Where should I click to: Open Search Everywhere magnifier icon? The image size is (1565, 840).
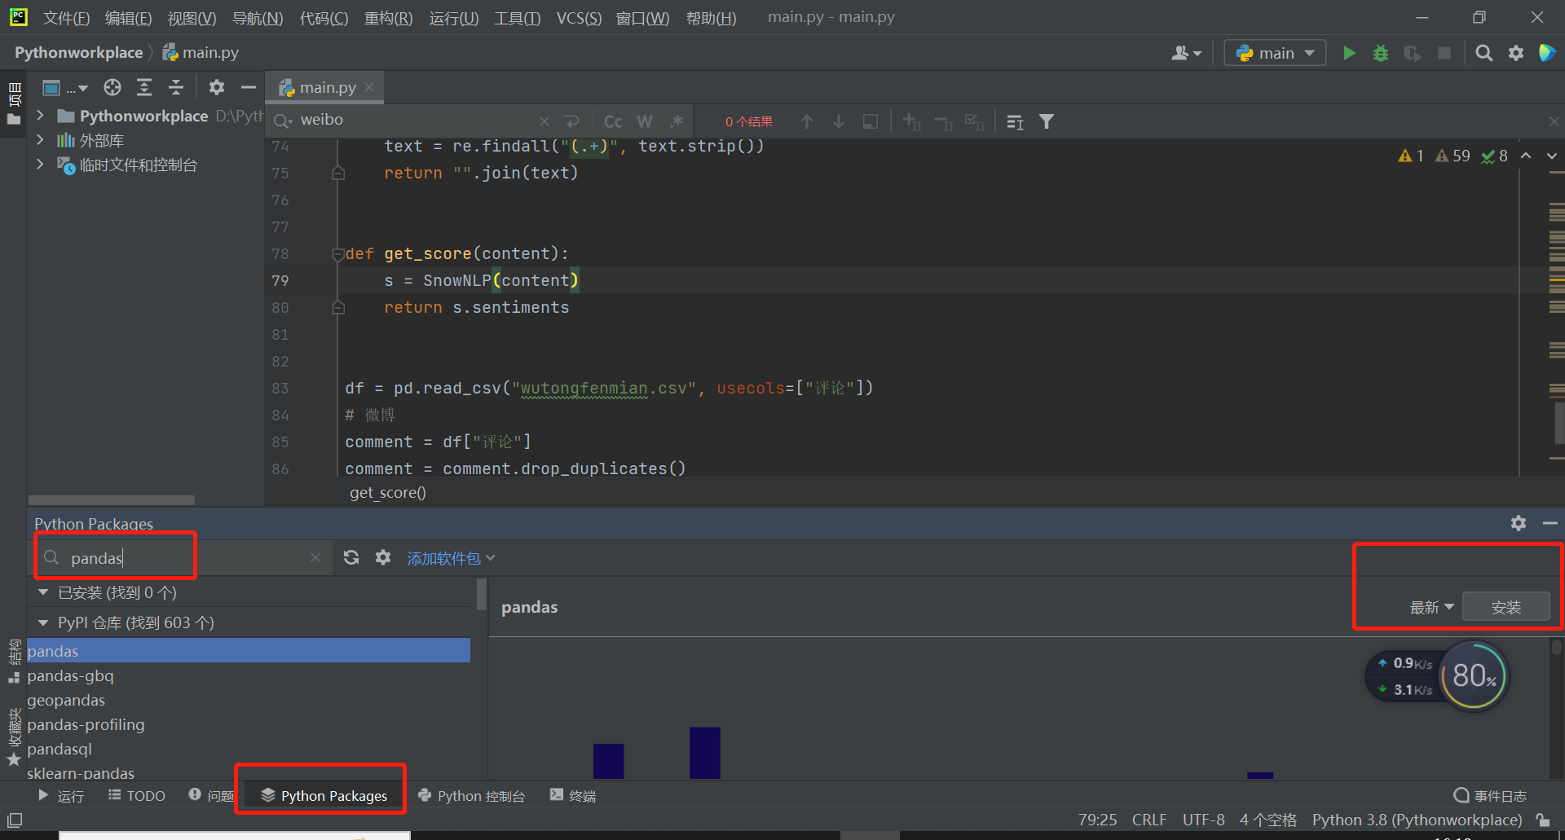pos(1484,53)
